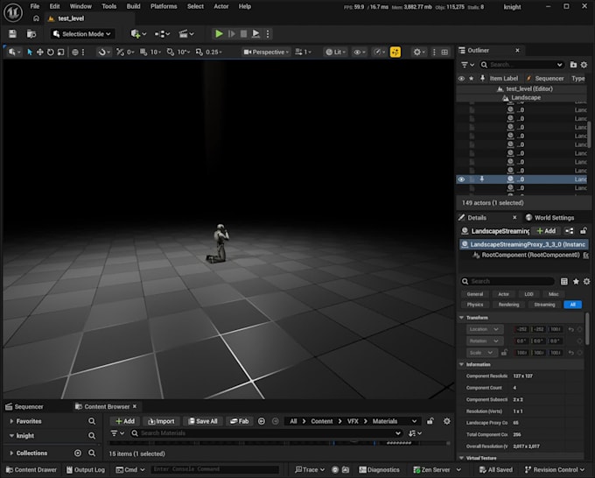595x478 pixels.
Task: Toggle the Content Browser lock icon
Action: pyautogui.click(x=430, y=421)
